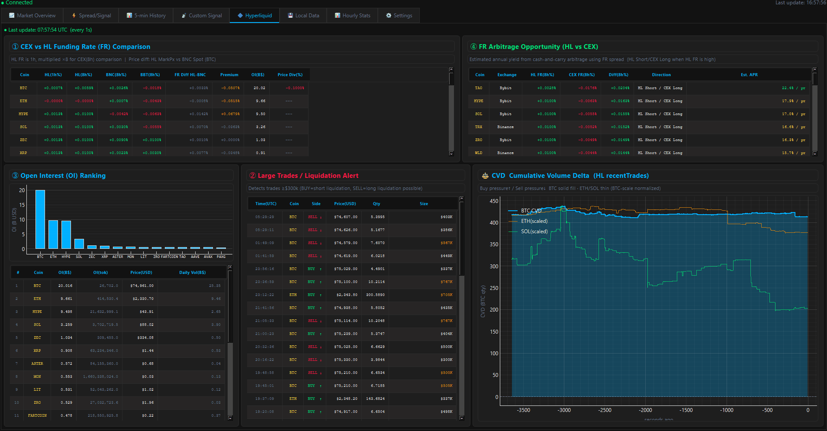The height and width of the screenshot is (431, 827).
Task: Select the HYPE bar in OI chart
Action: tap(66, 235)
